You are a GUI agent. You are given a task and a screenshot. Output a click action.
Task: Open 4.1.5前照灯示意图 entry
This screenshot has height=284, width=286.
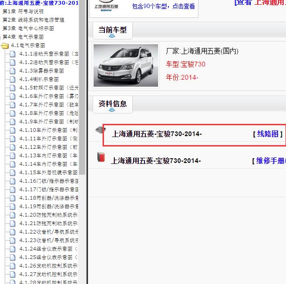49,88
